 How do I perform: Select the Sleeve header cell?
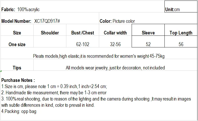tap(148, 30)
